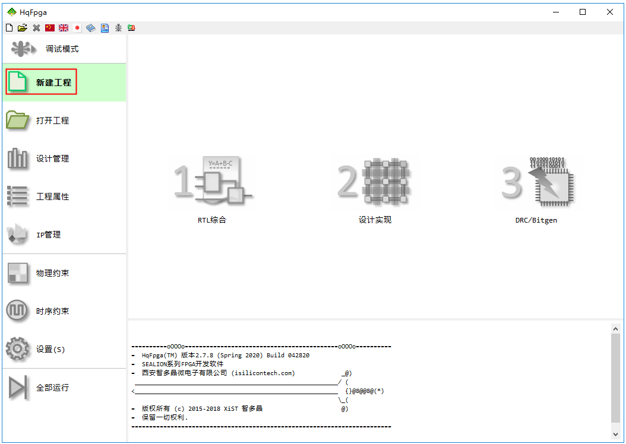Screen dimensions: 626x444
Task: Click the gray X close project icon
Action: tap(36, 28)
